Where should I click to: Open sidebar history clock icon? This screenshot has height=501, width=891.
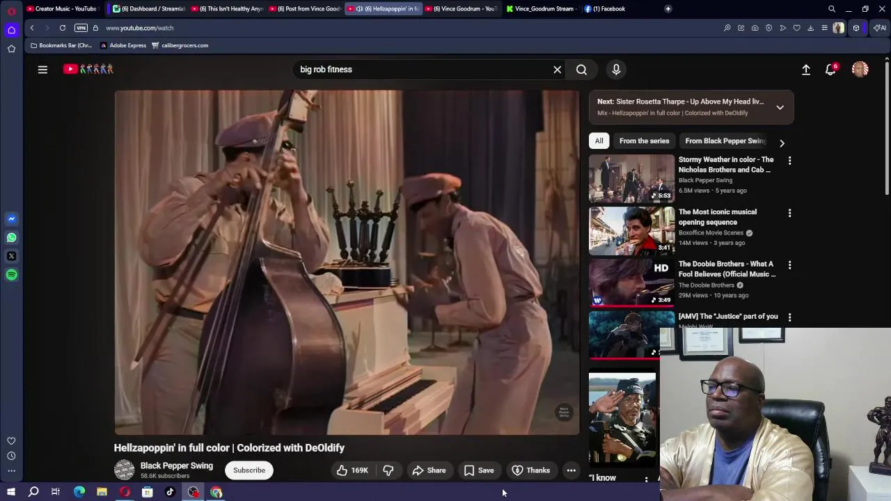tap(11, 456)
